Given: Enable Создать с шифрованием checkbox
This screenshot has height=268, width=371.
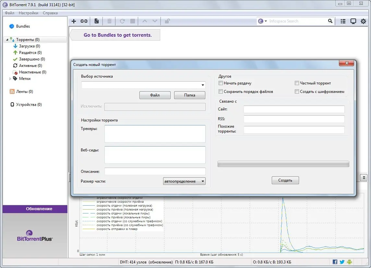Looking at the screenshot, I should tap(297, 92).
